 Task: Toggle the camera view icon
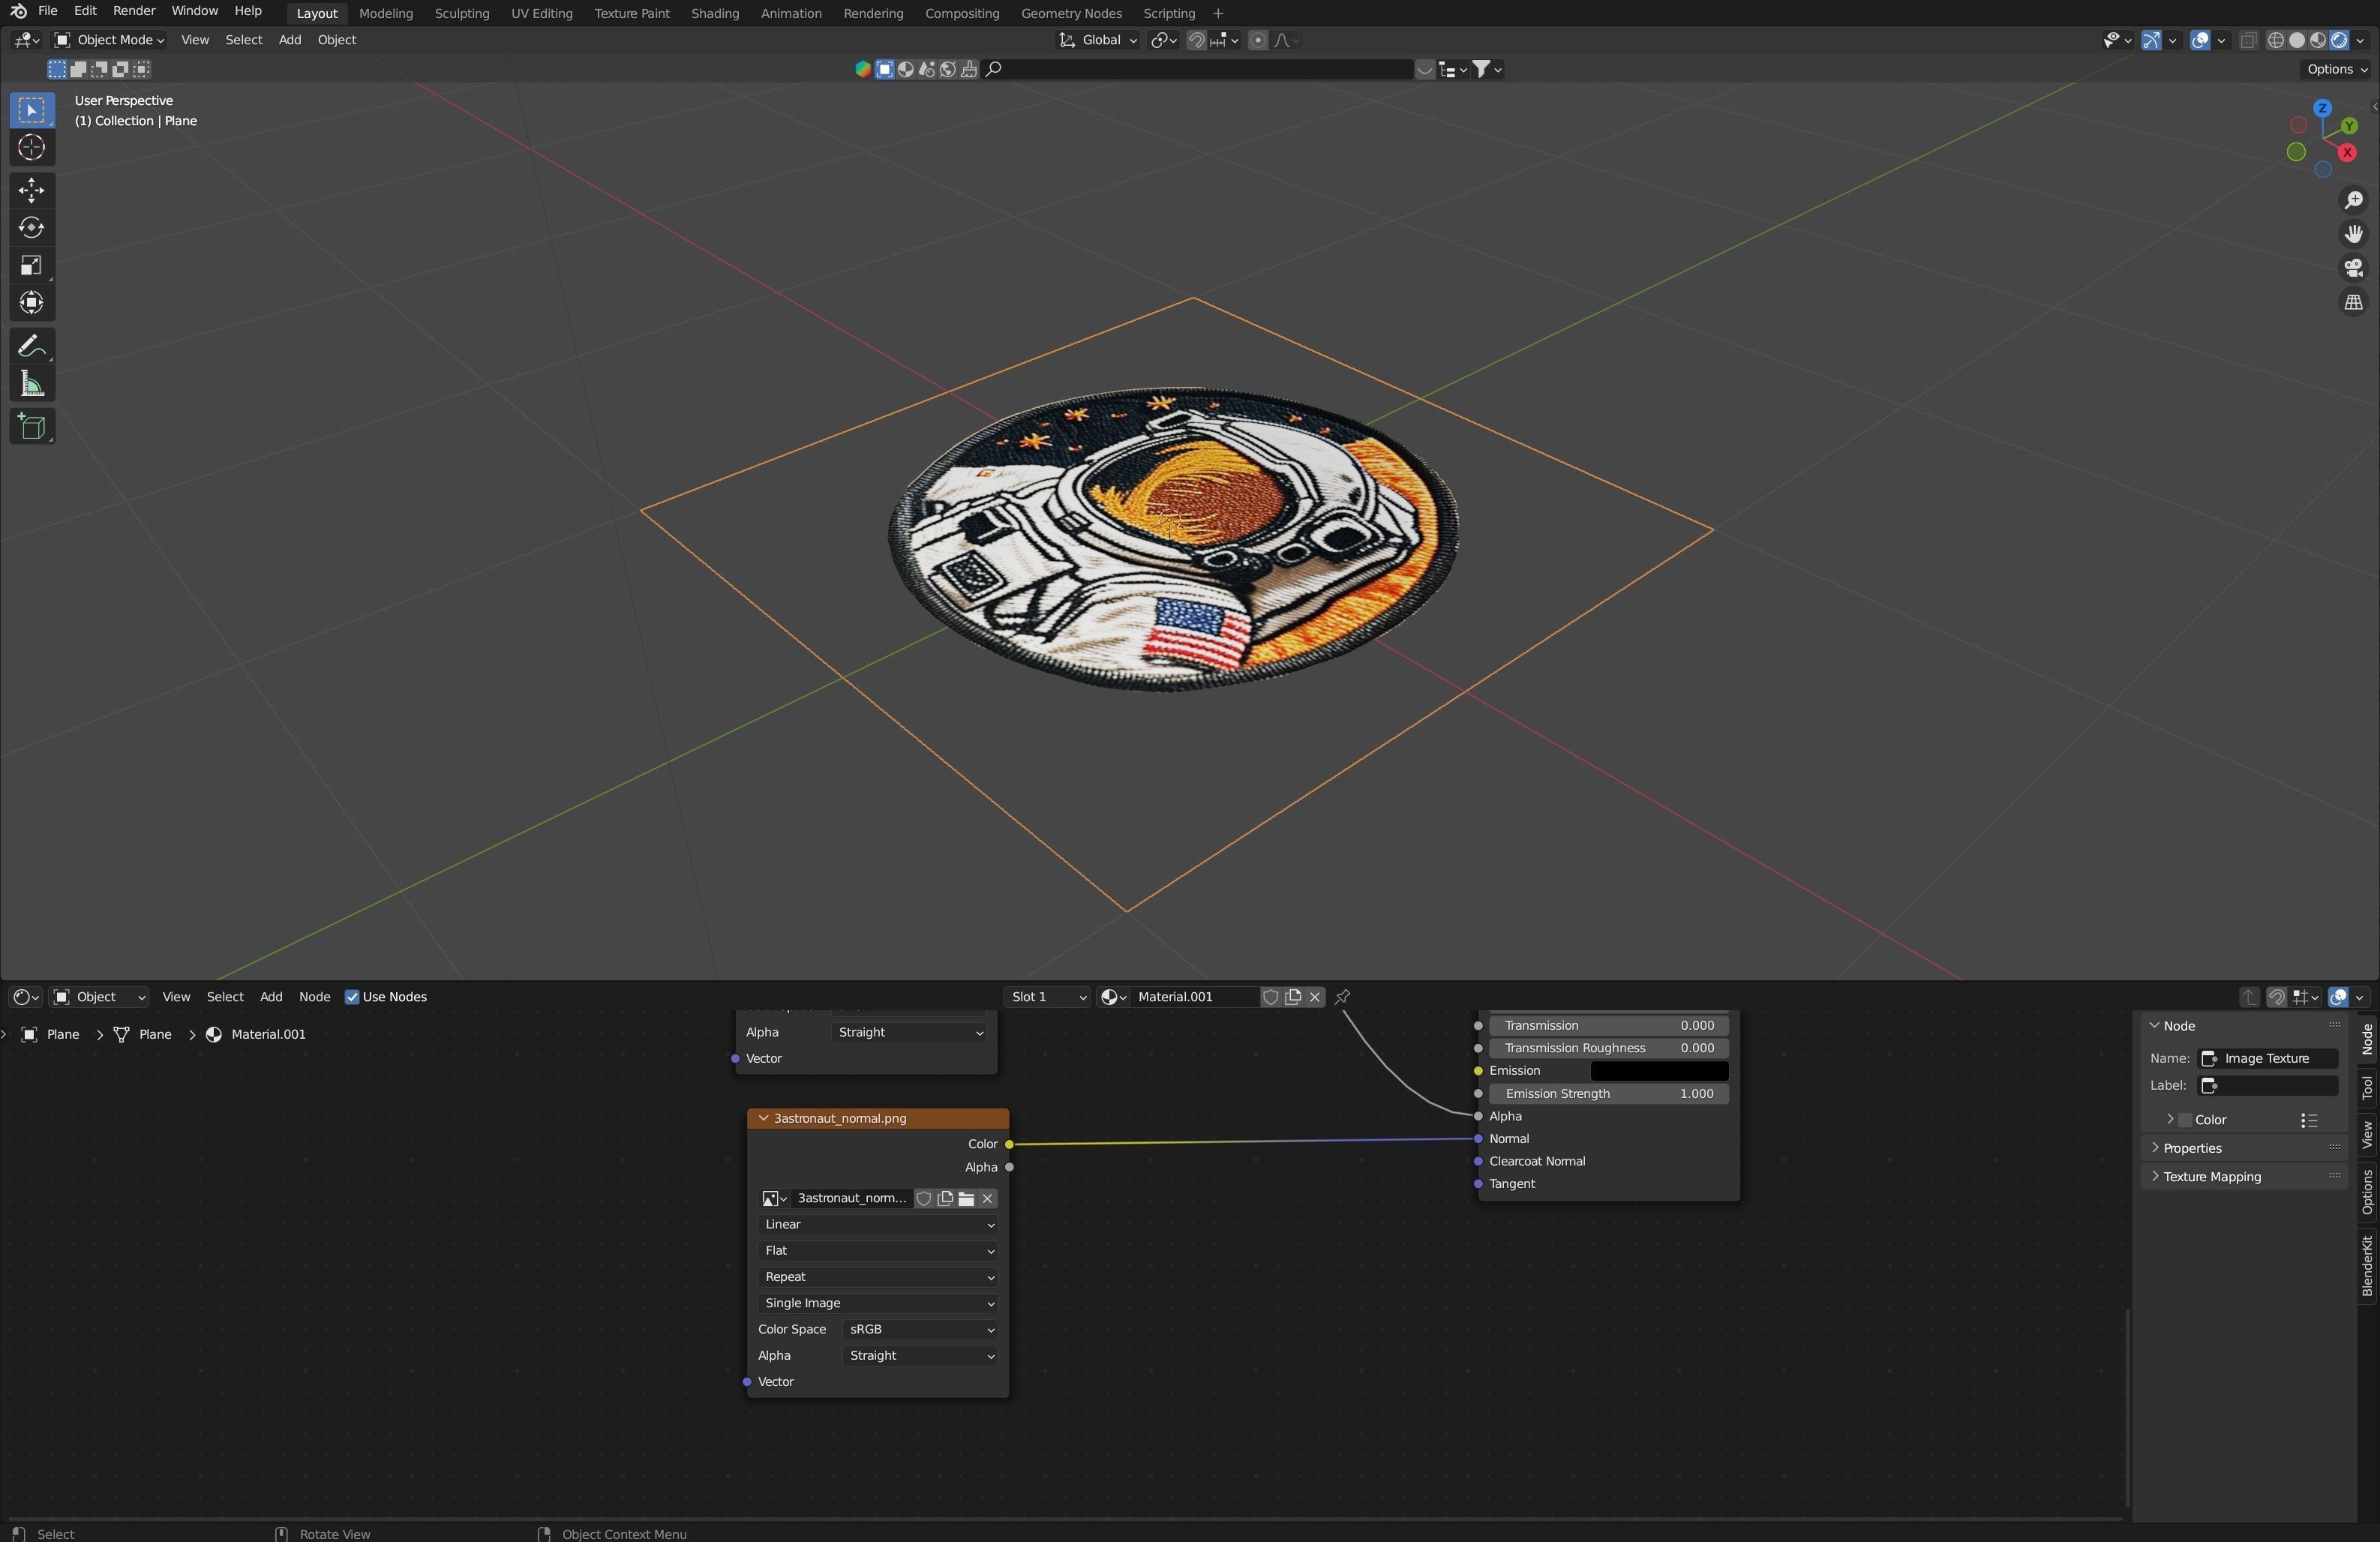[x=2353, y=268]
